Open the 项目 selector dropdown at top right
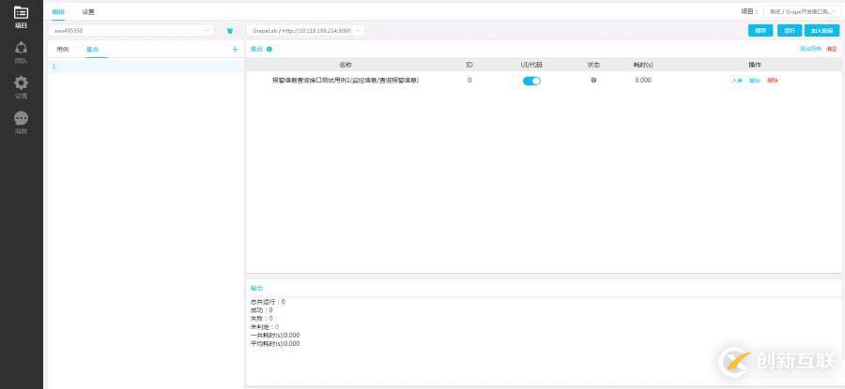 click(803, 11)
